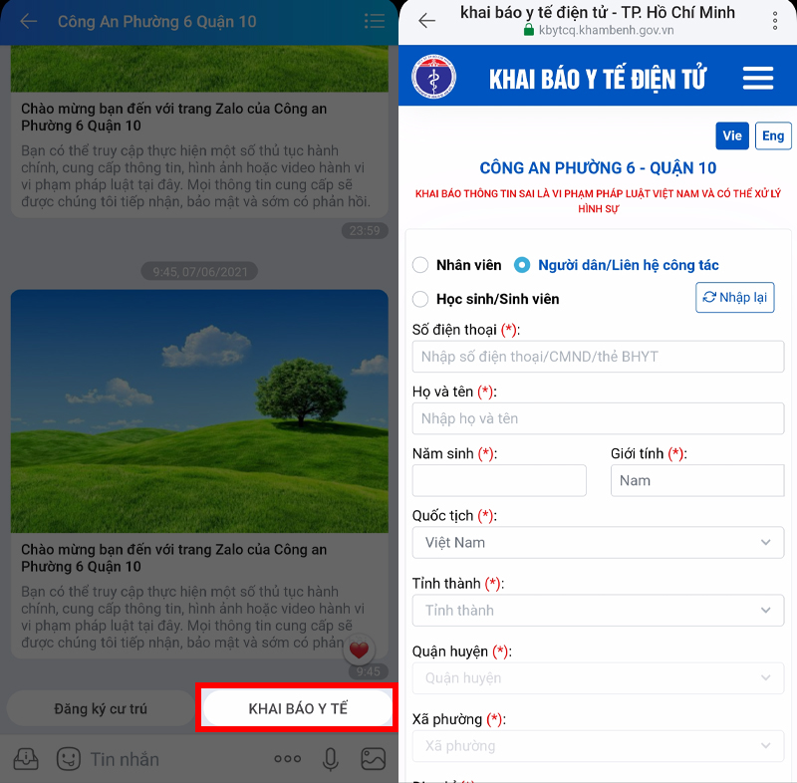Tap the three-dot more options in message bar
This screenshot has height=783, width=797.
287,759
